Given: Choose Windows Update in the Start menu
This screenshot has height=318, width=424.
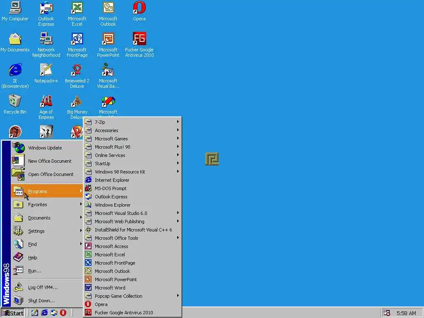Looking at the screenshot, I should coord(47,148).
